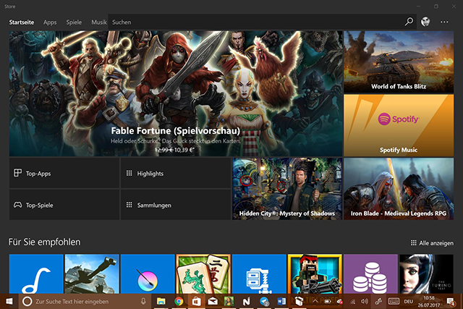The width and height of the screenshot is (463, 309).
Task: Click the grid icon beside Alle anzeigen
Action: (414, 243)
